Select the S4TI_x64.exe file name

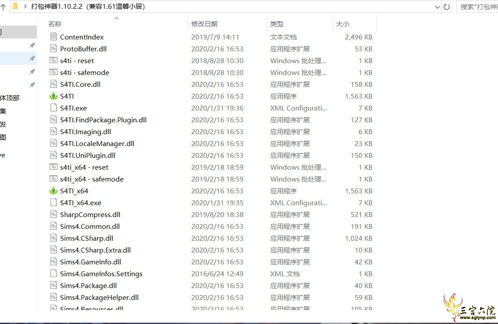coord(81,203)
